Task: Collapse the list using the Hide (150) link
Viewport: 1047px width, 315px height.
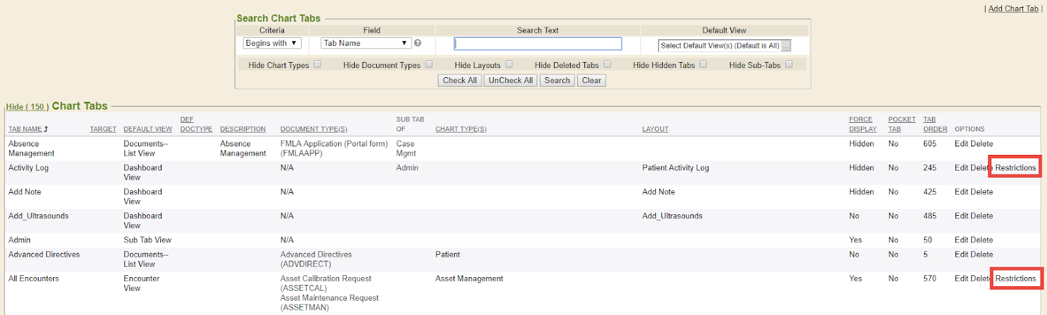Action: click(26, 107)
